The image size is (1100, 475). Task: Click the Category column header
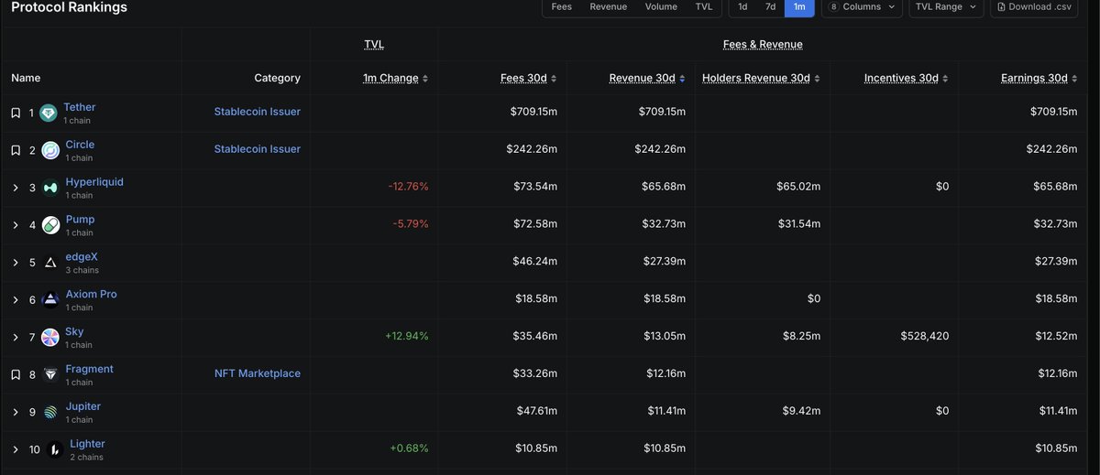click(x=278, y=78)
